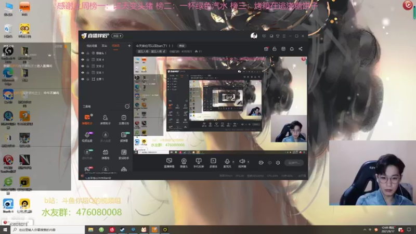Add a new scene with plus icon
This screenshot has width=416, height=234.
pos(129,46)
